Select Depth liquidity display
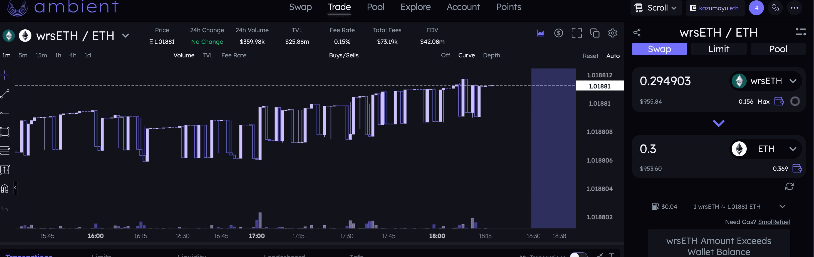Viewport: 814px width, 257px height. tap(491, 55)
